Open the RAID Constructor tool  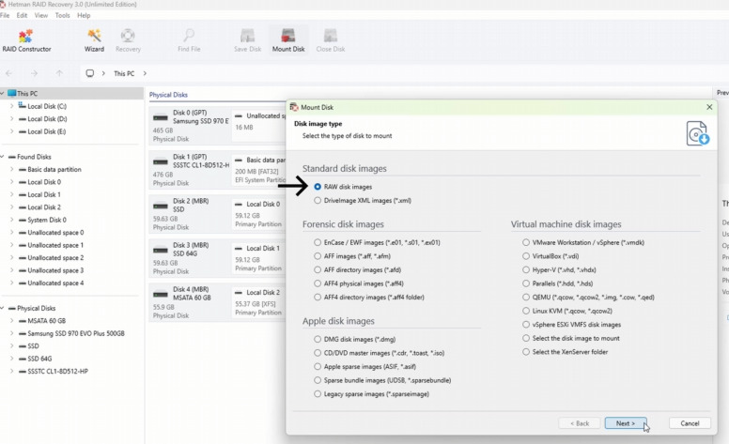26,40
